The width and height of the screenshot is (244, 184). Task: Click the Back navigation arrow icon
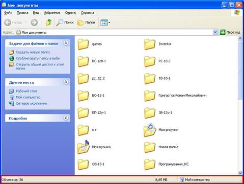point(8,22)
